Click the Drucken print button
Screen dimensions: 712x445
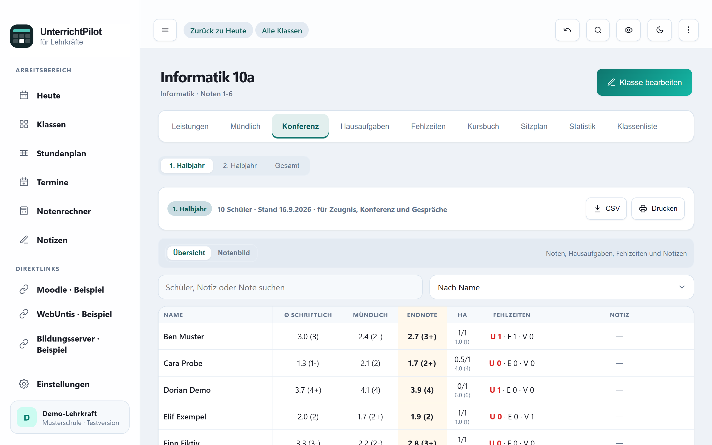coord(658,208)
